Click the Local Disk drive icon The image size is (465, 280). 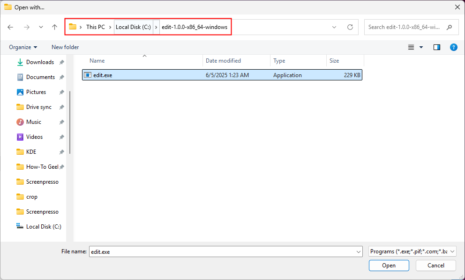pos(20,226)
